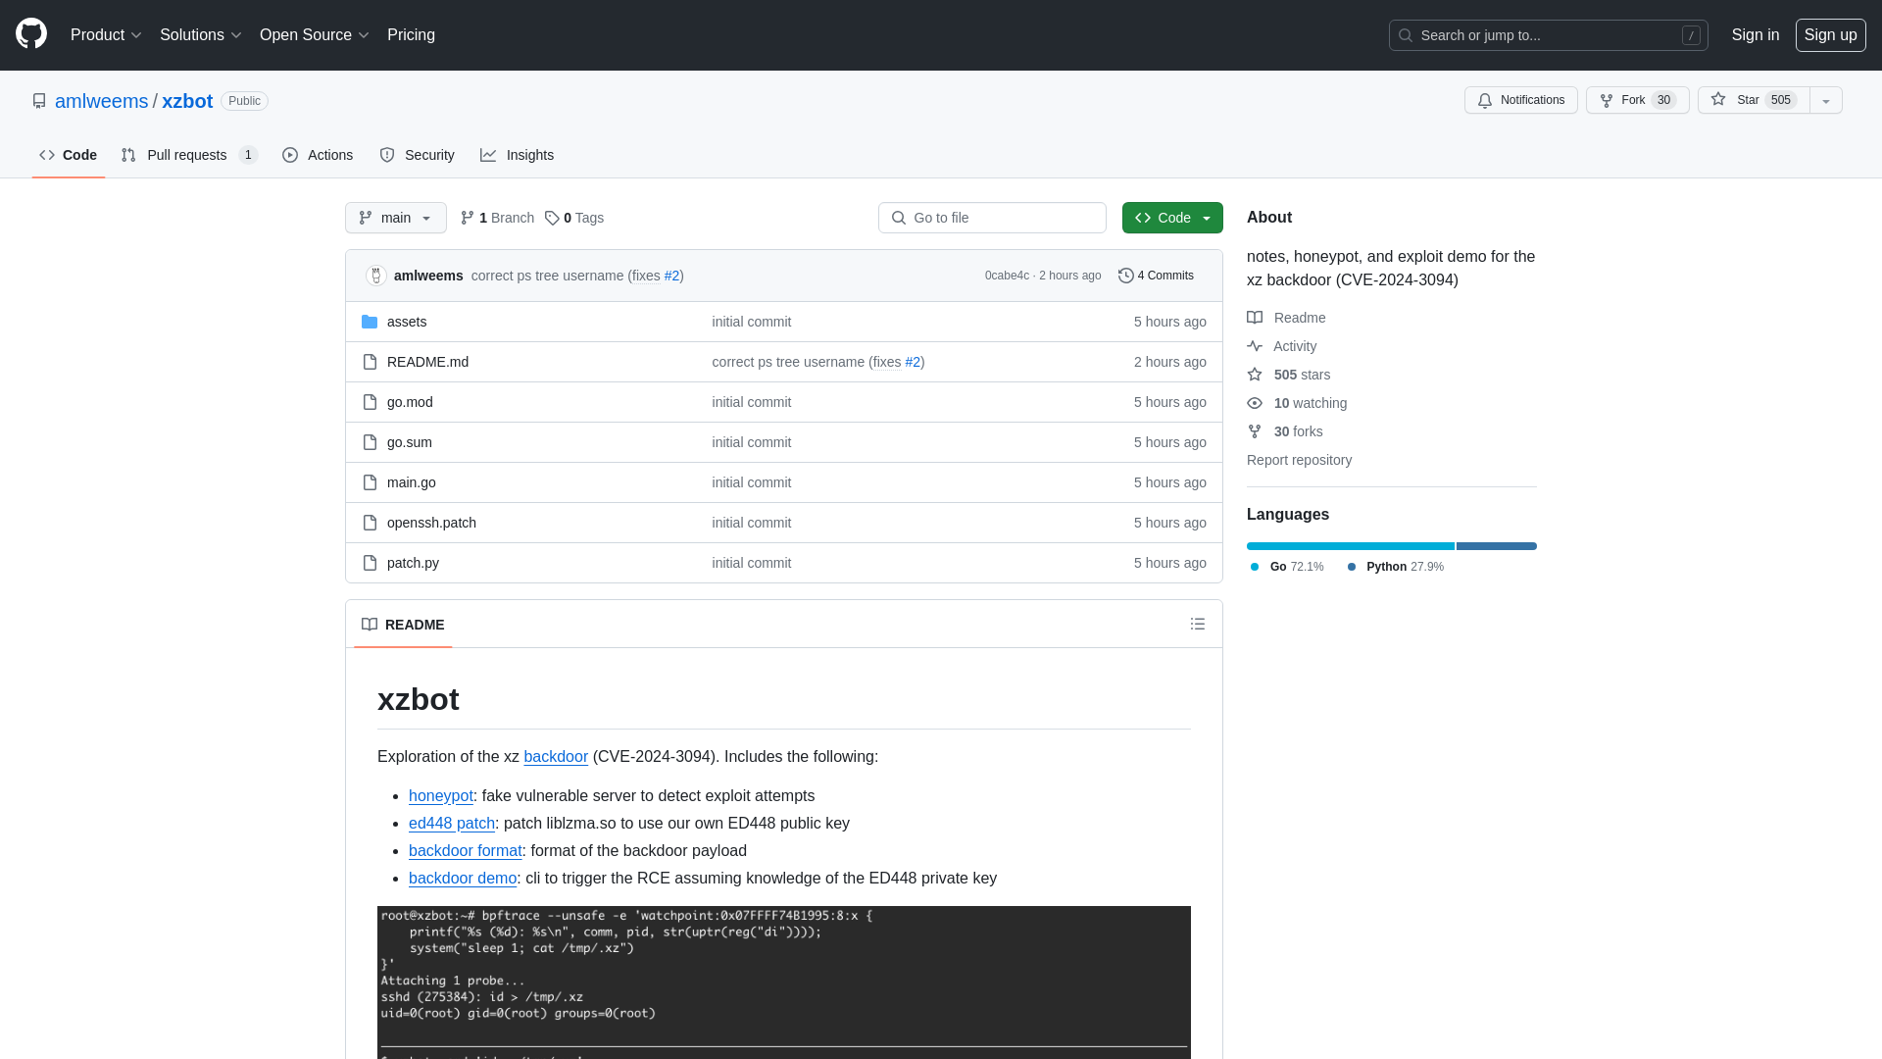
Task: Switch to the Pull requests tab
Action: coord(189,155)
